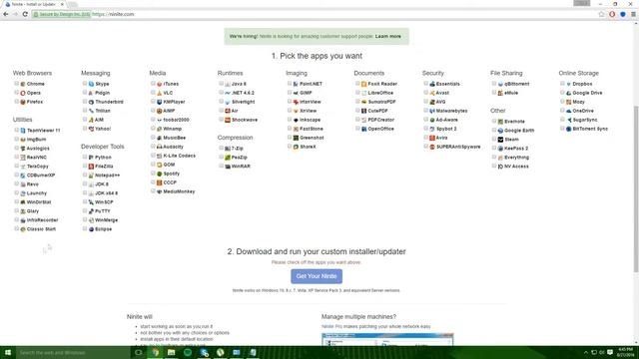The image size is (639, 359).
Task: Click the VLC cone icon
Action: click(160, 93)
